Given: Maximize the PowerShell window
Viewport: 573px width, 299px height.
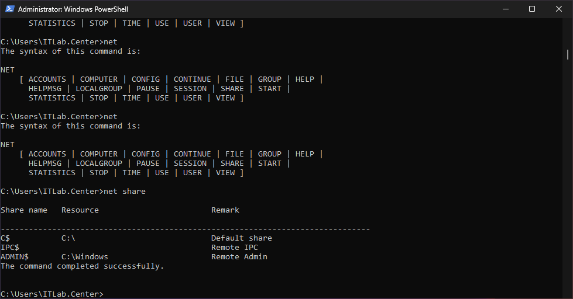Looking at the screenshot, I should tap(532, 9).
